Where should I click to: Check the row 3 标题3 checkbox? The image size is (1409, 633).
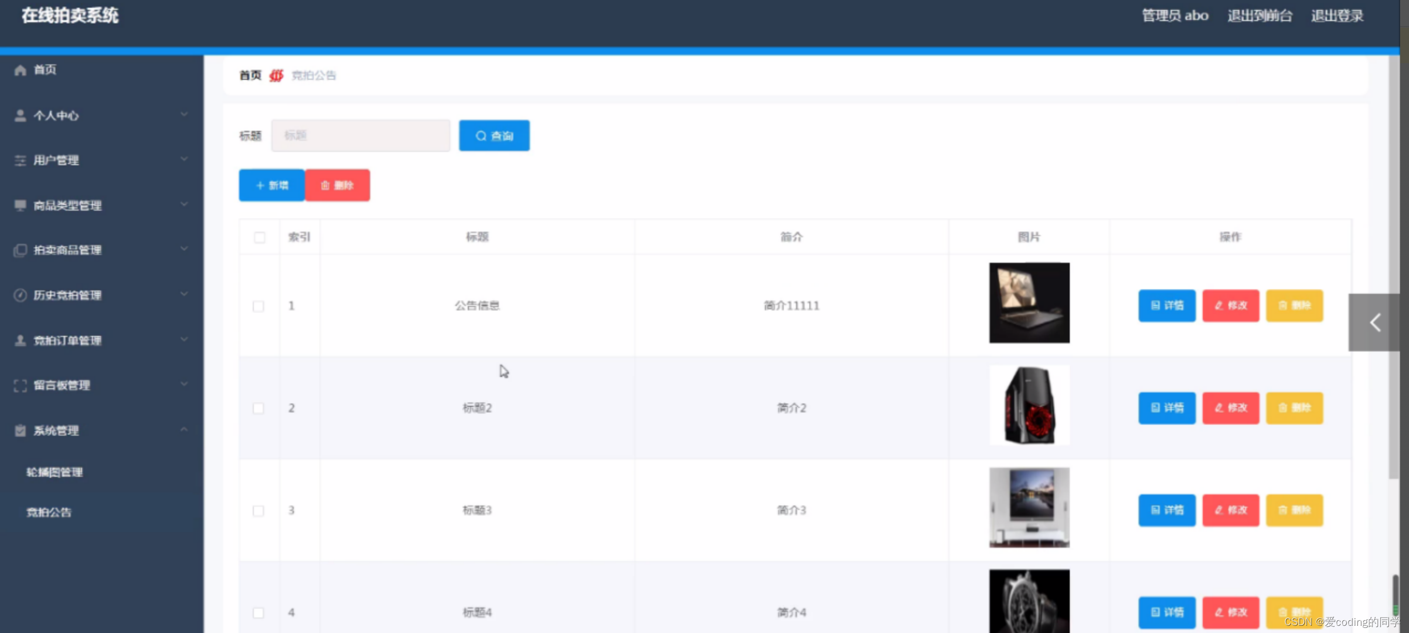point(258,511)
